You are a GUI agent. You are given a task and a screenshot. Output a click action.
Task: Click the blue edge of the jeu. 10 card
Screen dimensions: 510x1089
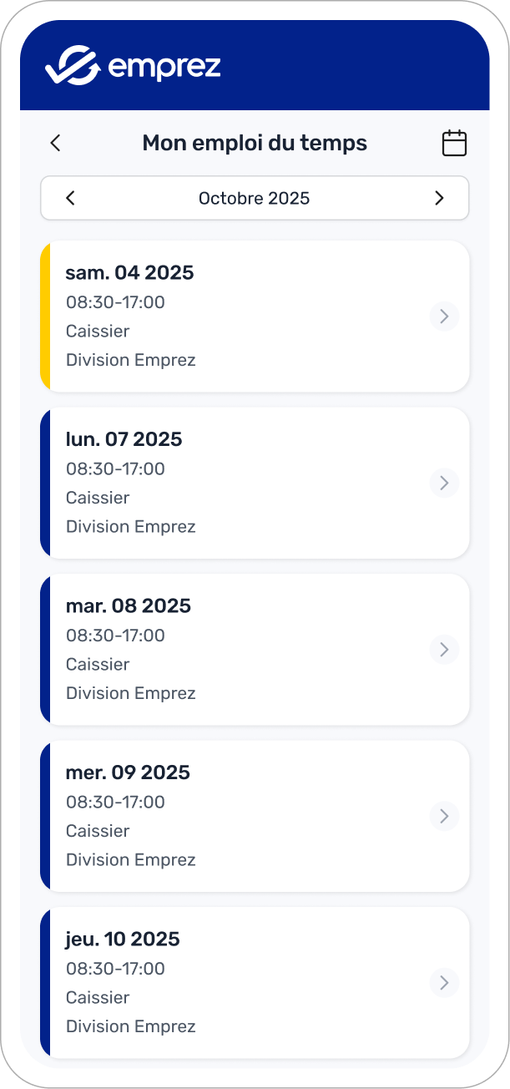point(44,983)
